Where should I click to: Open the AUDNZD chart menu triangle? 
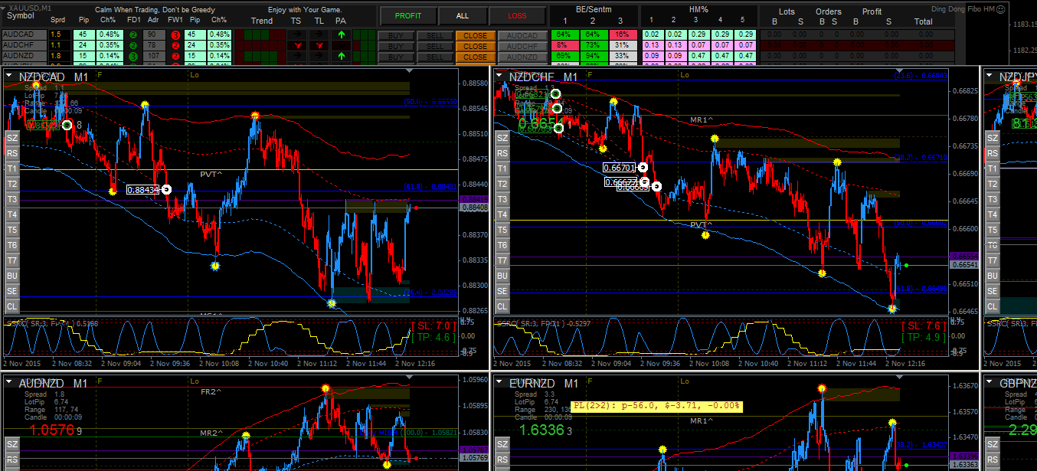[9, 382]
